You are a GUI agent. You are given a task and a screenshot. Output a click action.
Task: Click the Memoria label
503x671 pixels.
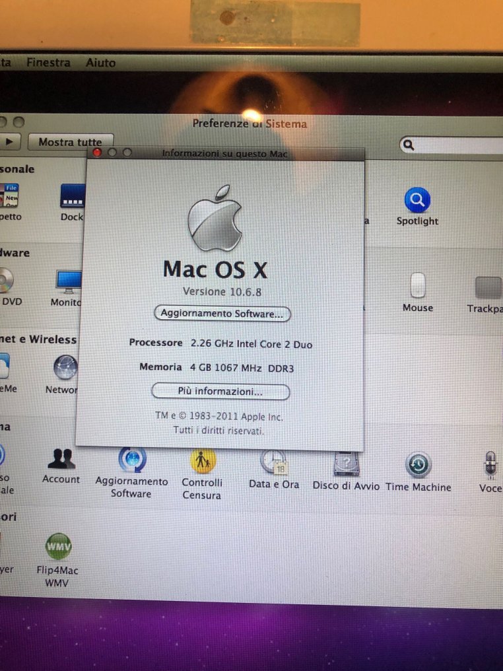click(x=160, y=367)
